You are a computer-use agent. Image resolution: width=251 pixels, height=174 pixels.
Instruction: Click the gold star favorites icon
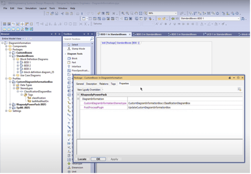[x=159, y=19]
